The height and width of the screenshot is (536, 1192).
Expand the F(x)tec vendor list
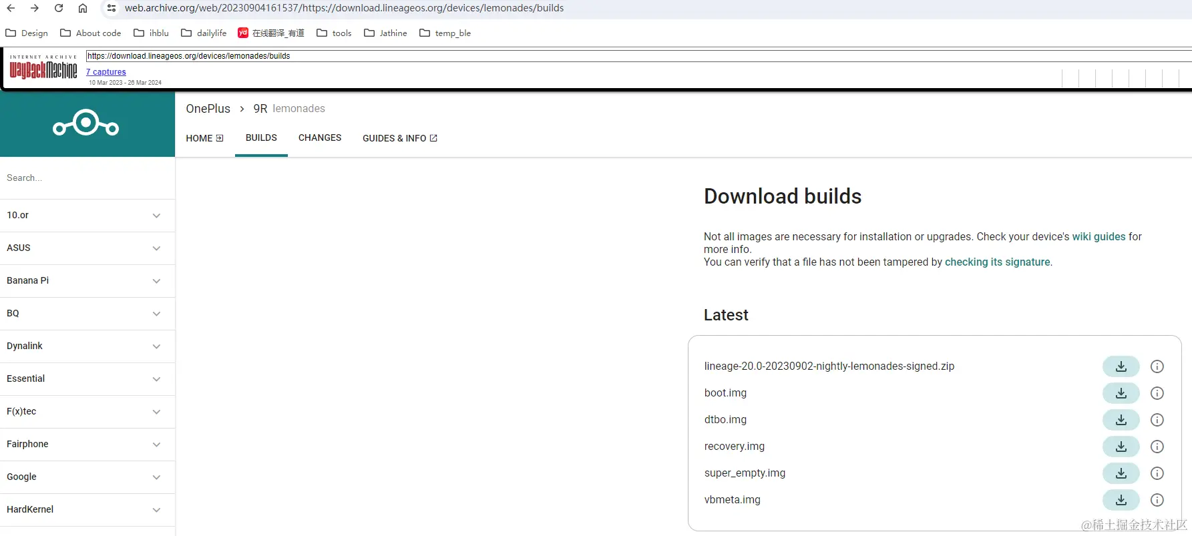click(x=87, y=412)
